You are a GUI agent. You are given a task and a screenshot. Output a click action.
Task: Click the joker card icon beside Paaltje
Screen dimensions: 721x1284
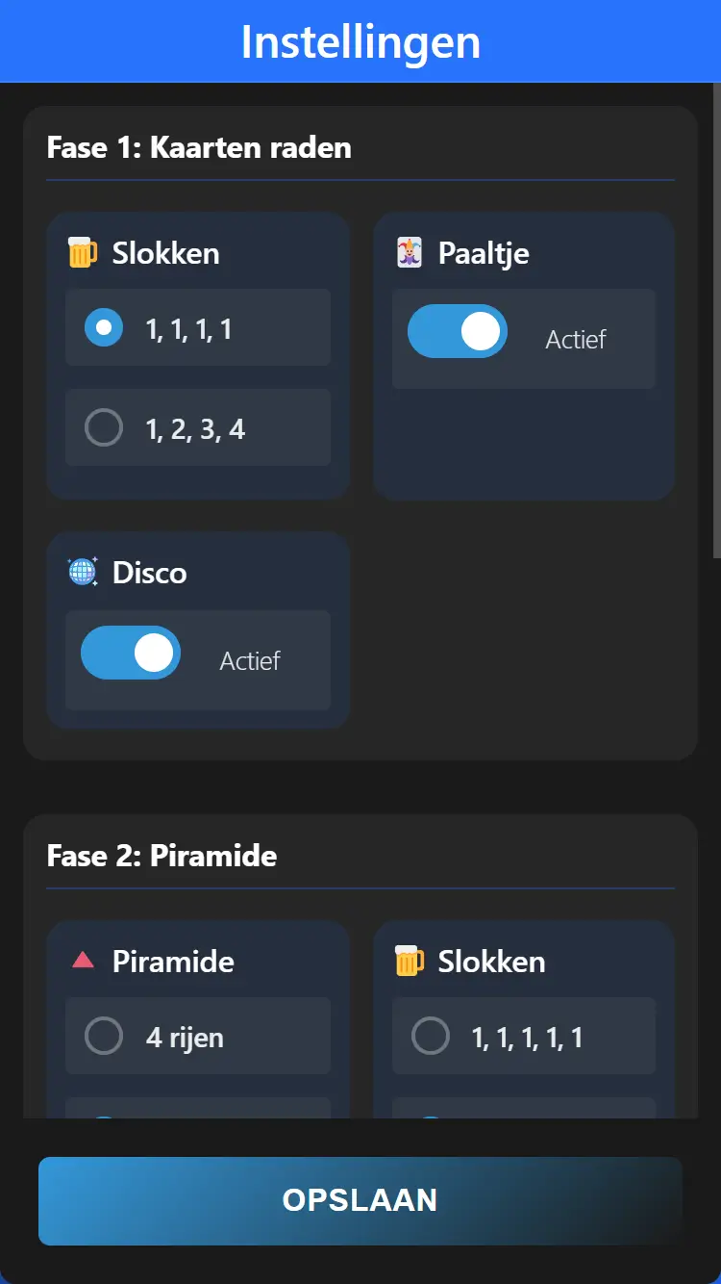click(x=410, y=253)
